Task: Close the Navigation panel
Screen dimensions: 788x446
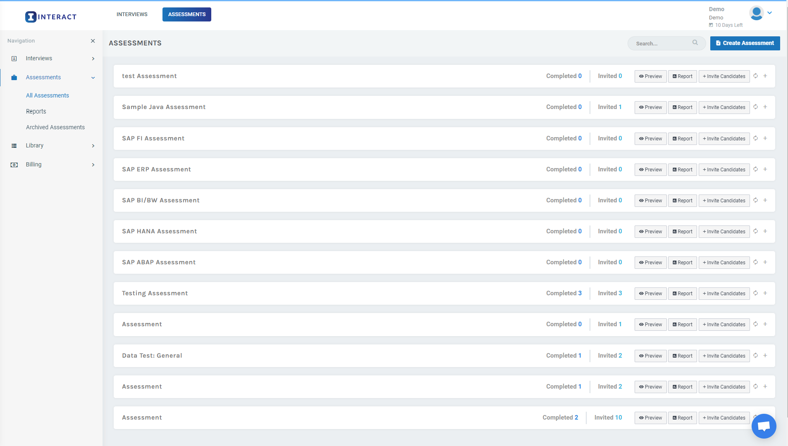Action: pos(93,41)
